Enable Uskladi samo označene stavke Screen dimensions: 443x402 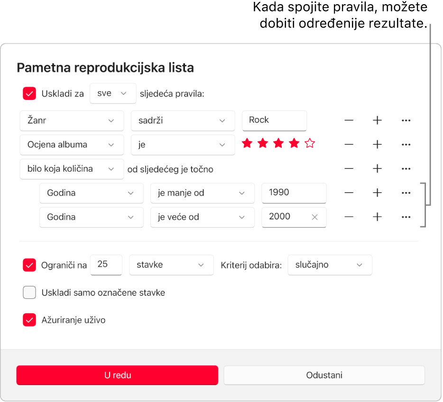click(x=29, y=292)
